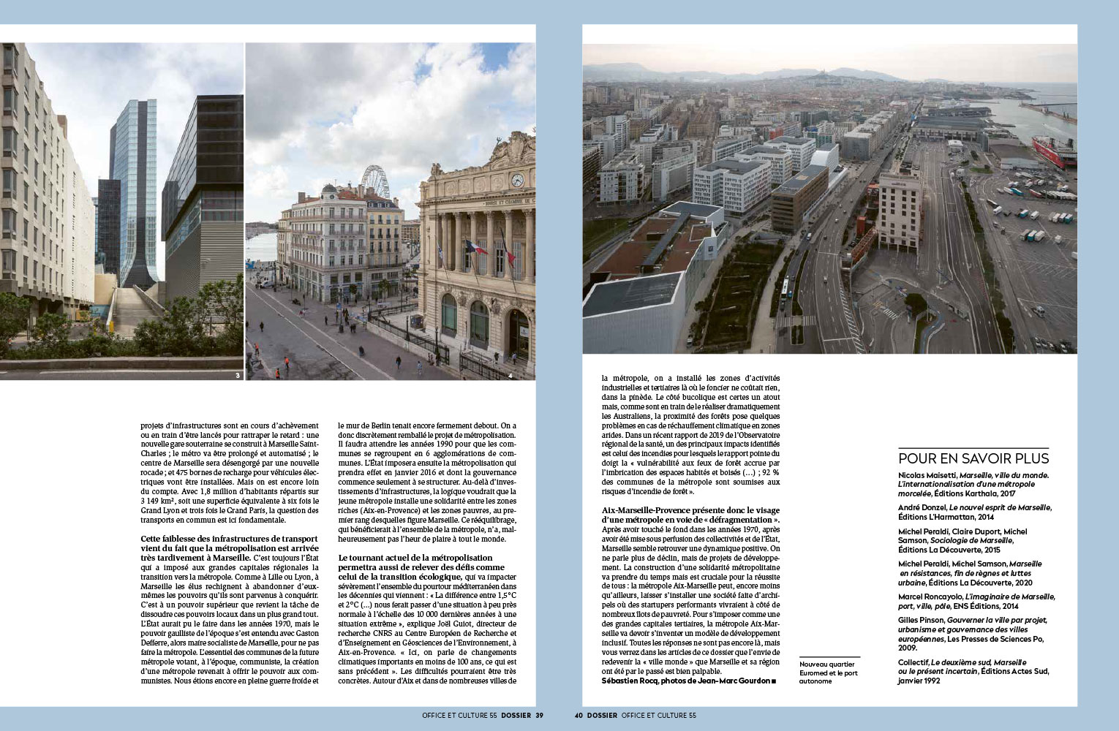
Task: Click the 'Marseille en résistances' reference entry
Action: tap(970, 573)
